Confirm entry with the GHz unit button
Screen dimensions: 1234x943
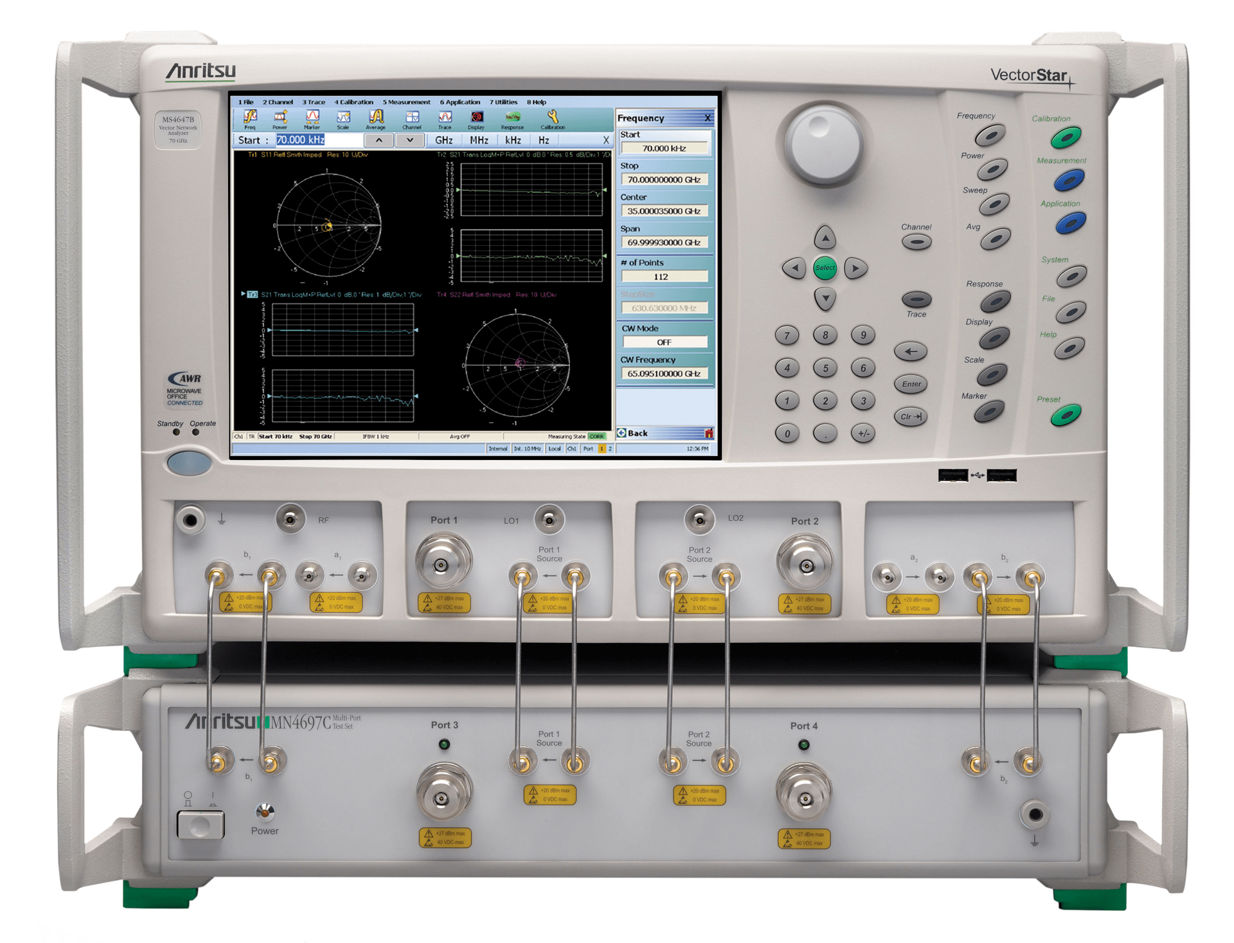443,139
